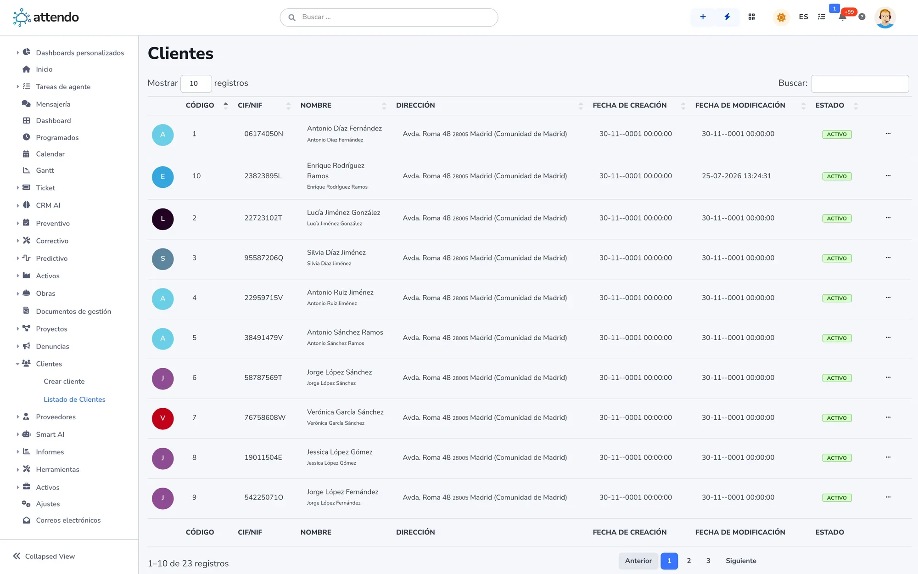Click the table Buscar filter field
This screenshot has width=918, height=574.
coord(860,84)
